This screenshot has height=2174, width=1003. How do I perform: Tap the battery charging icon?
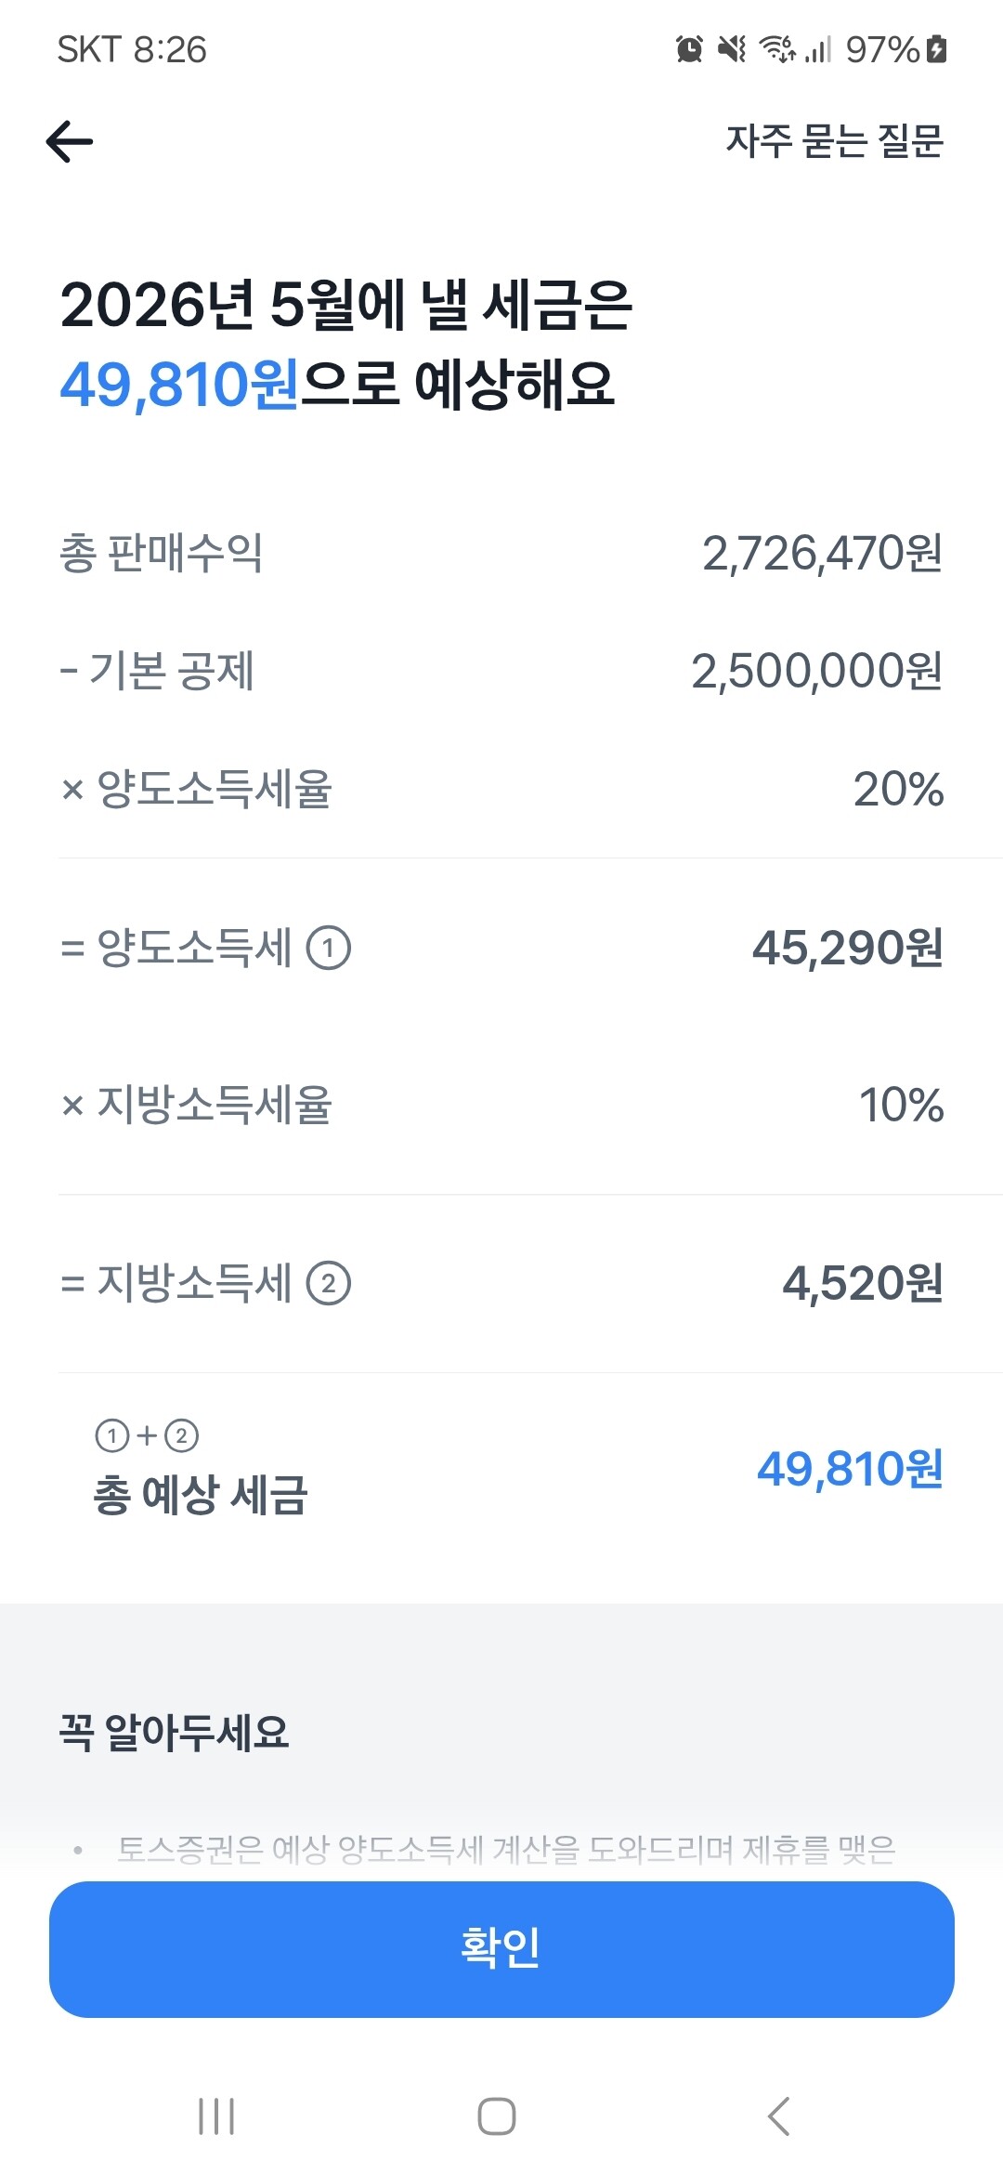click(x=937, y=49)
